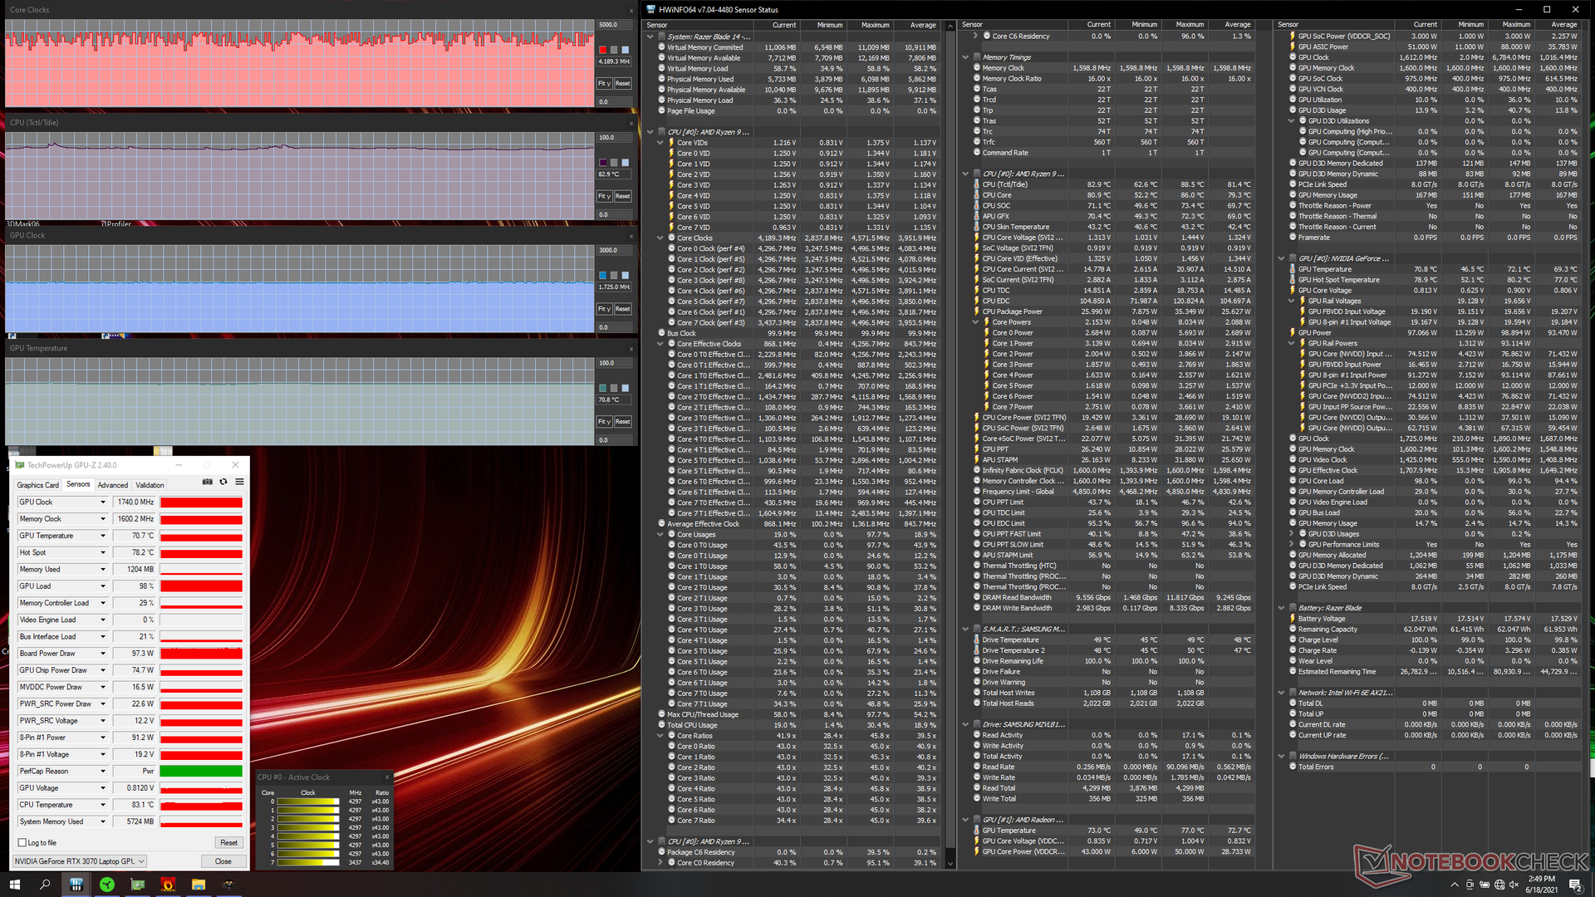Click the lightning icon beside Core 0 VID
1595x897 pixels.
[671, 154]
